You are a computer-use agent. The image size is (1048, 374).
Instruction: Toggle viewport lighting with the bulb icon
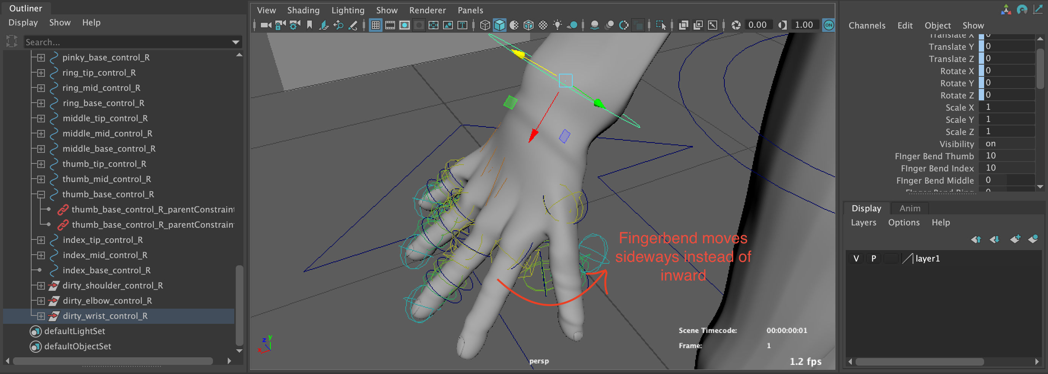557,25
